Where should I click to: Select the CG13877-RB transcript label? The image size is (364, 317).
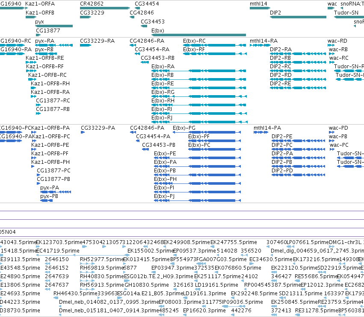(53, 109)
